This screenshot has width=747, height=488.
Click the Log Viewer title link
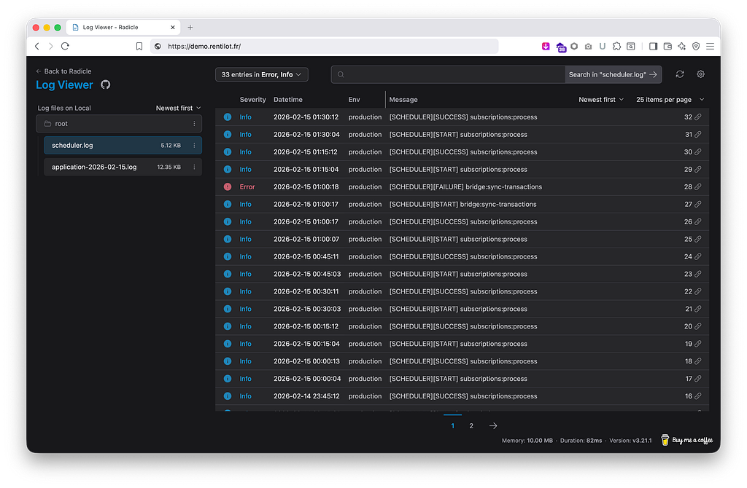pos(64,84)
